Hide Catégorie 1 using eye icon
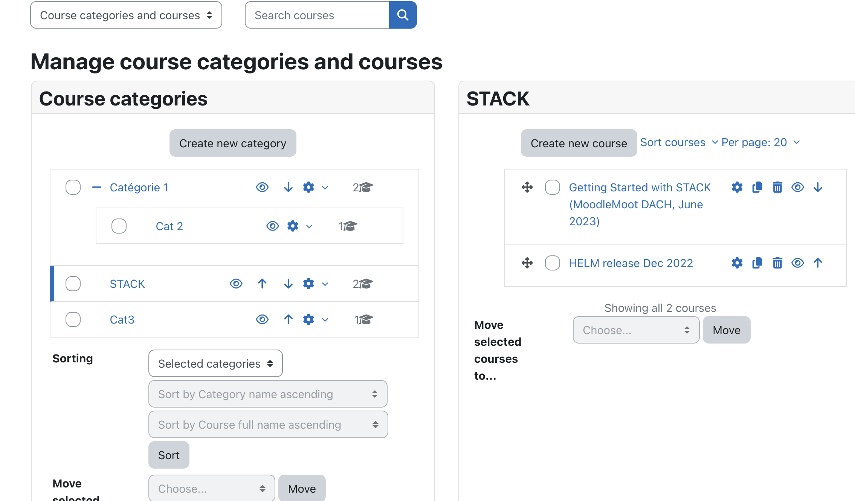This screenshot has height=501, width=855. (262, 187)
